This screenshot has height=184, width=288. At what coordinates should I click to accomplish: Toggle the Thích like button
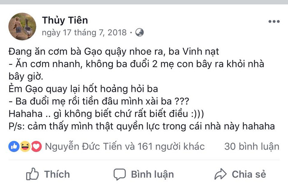pos(48,174)
